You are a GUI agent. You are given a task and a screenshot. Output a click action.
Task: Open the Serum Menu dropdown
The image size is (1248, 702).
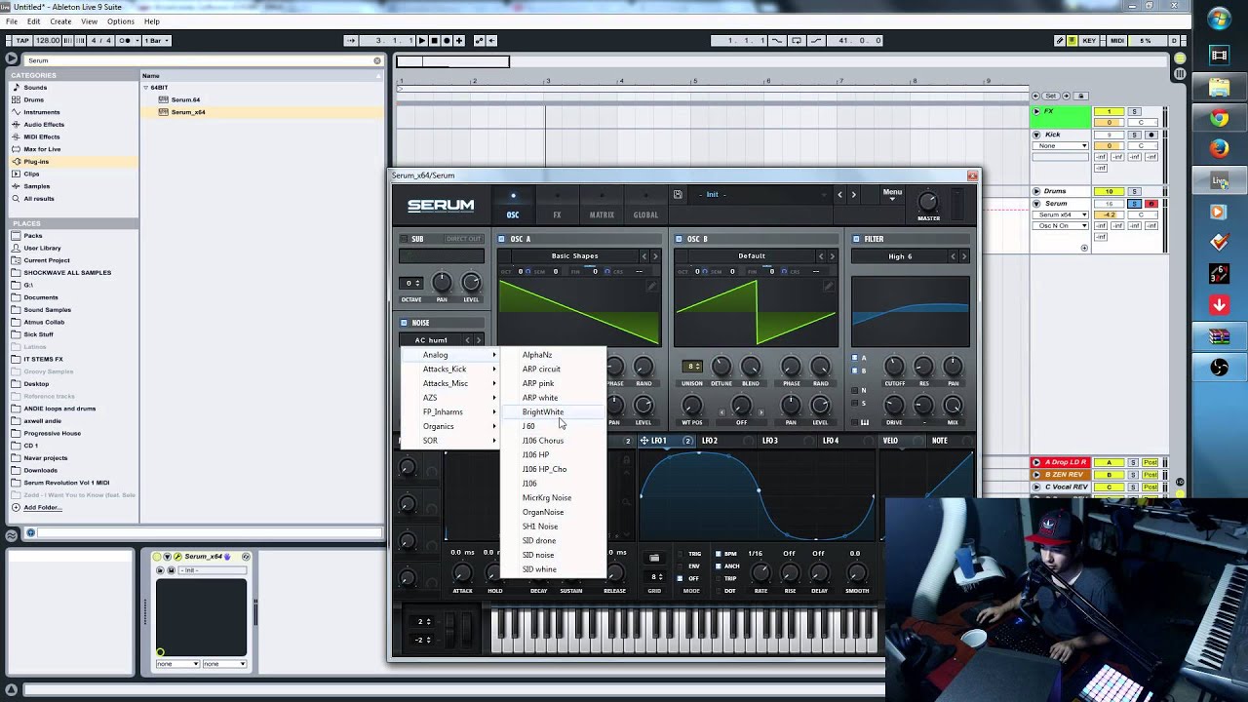click(x=892, y=194)
